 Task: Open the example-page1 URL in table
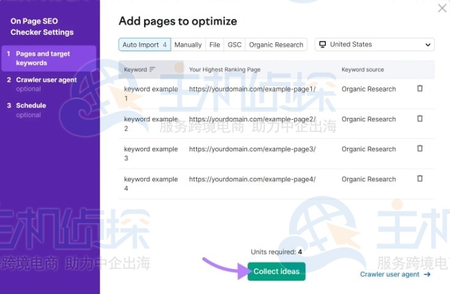(253, 89)
